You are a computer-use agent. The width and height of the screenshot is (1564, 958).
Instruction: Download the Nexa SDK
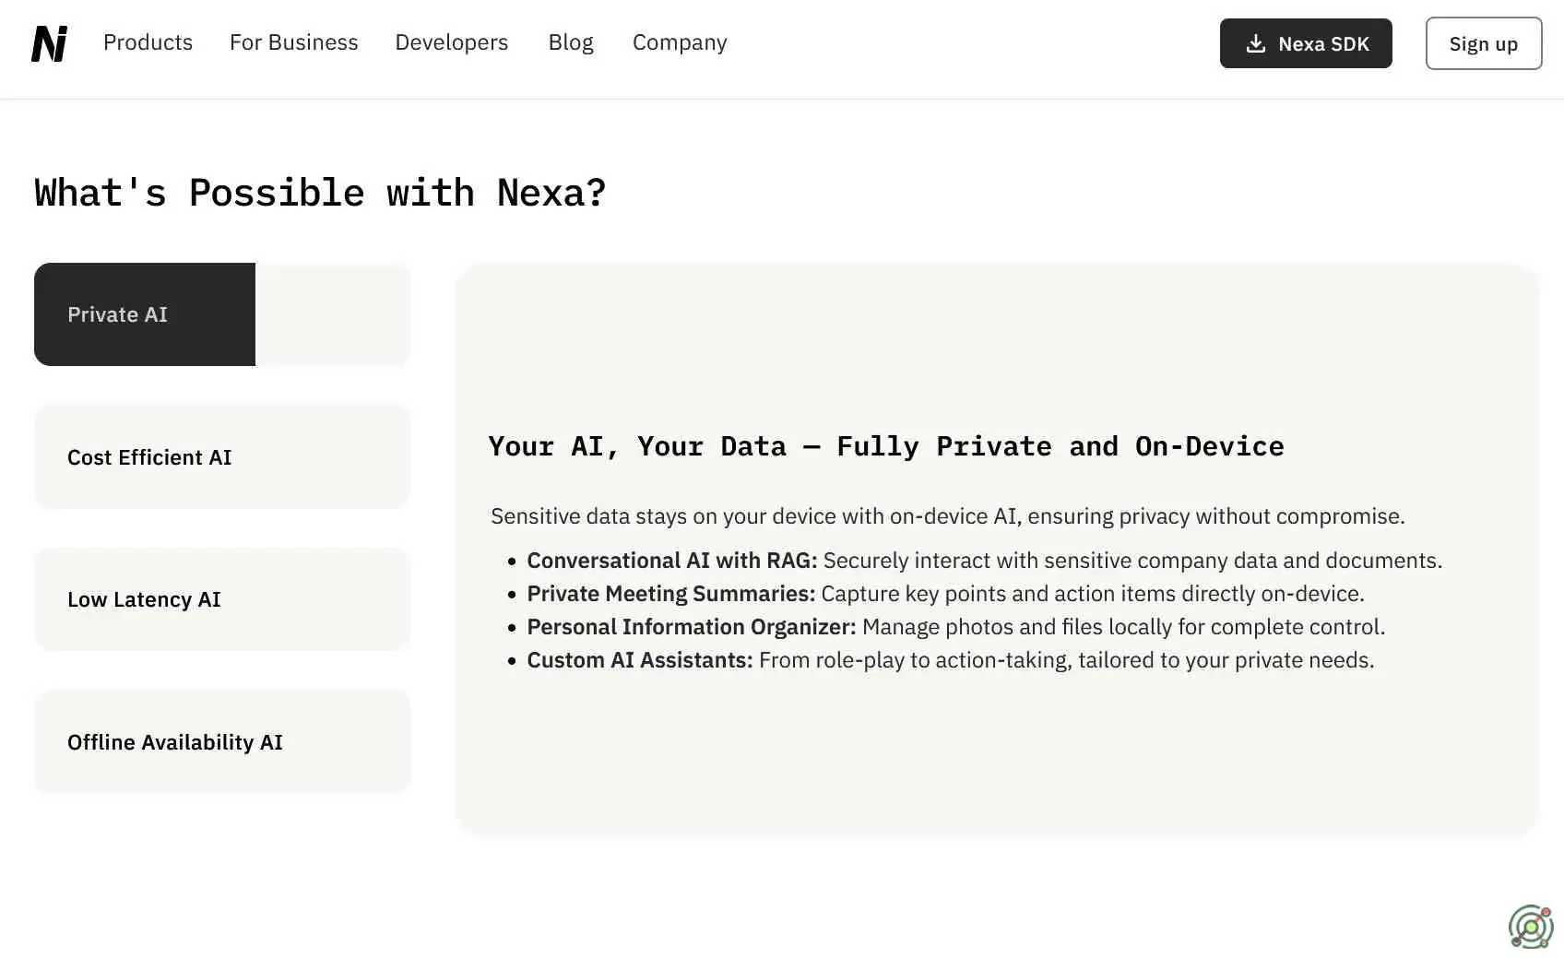click(1306, 43)
